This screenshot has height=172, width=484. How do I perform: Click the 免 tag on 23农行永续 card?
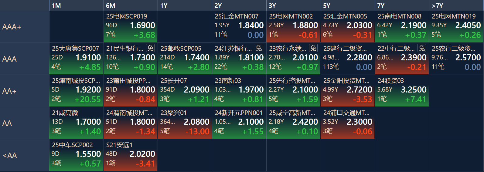(x=313, y=48)
